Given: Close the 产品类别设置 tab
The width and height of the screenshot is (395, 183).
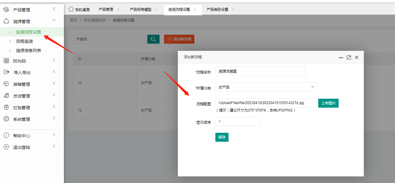Looking at the screenshot, I should click(233, 10).
